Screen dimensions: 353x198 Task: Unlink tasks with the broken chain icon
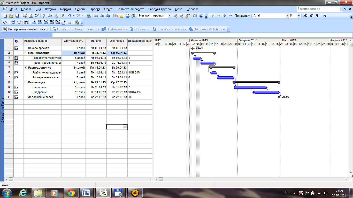coord(102,16)
